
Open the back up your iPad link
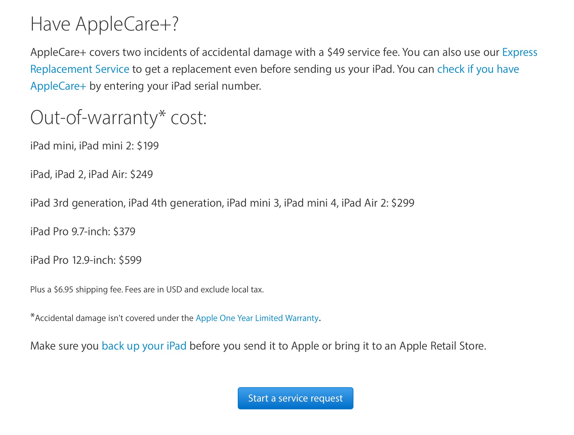(x=144, y=346)
